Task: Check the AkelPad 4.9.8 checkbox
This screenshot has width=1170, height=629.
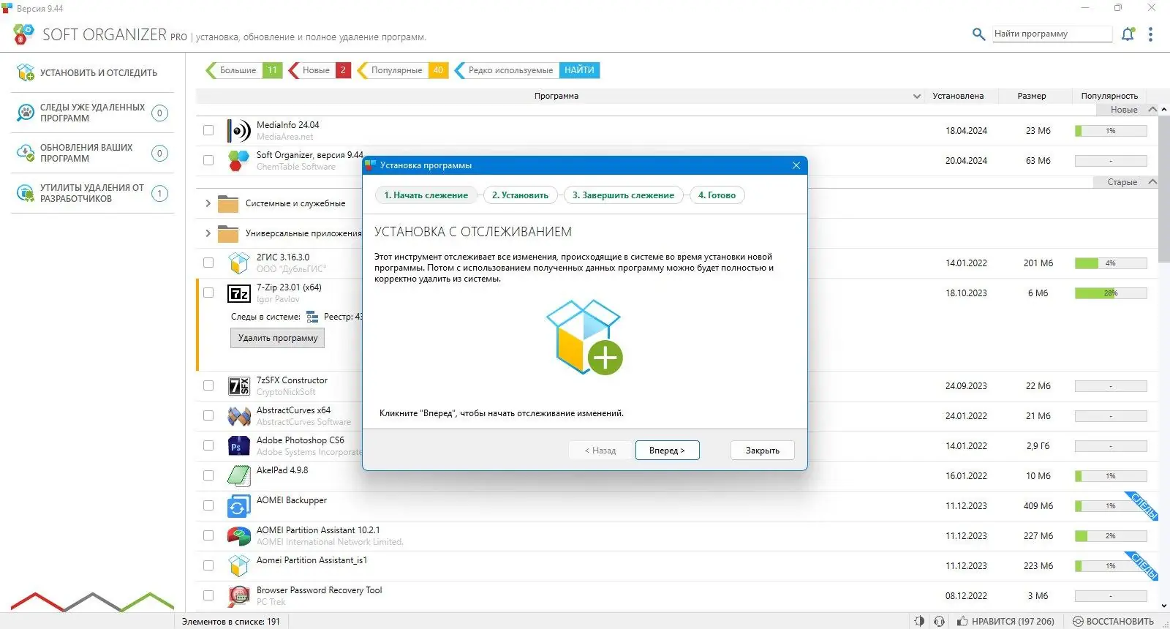Action: point(208,475)
